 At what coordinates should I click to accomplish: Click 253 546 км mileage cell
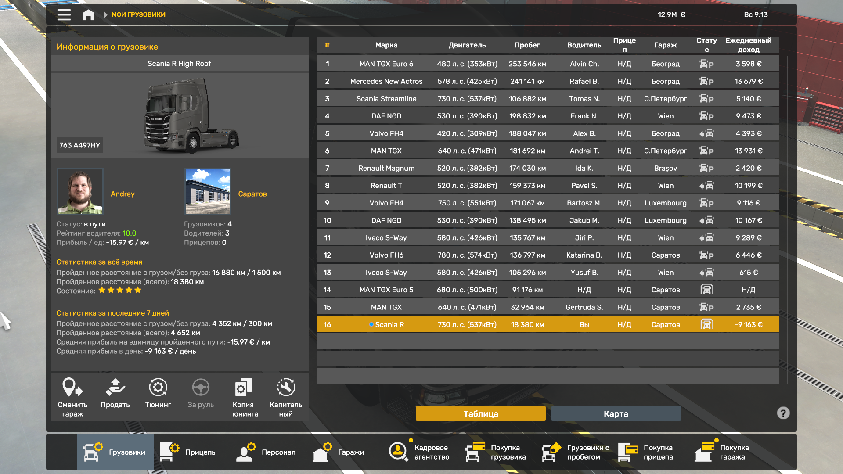coord(527,64)
